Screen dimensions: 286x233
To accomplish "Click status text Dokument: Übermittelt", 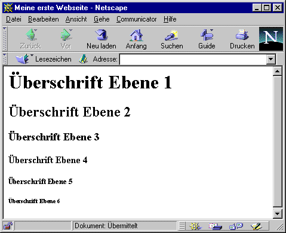I will pyautogui.click(x=106, y=226).
